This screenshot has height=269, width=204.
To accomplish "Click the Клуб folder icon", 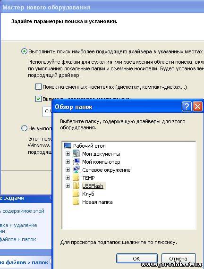I will [x=76, y=193].
